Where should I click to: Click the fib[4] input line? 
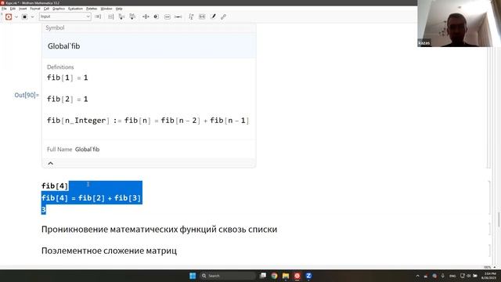(55, 186)
